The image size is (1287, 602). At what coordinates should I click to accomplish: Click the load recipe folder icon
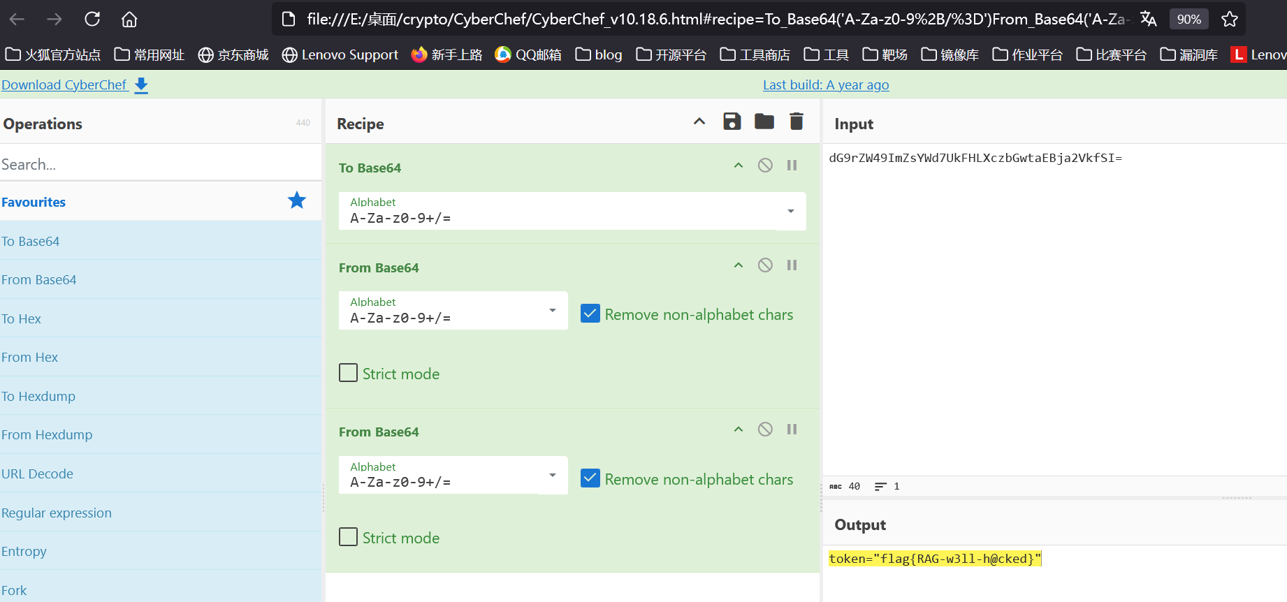[x=764, y=122]
